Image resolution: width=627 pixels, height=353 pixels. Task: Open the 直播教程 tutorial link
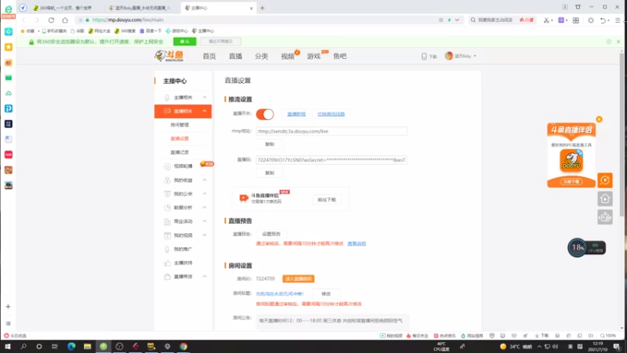tap(296, 114)
